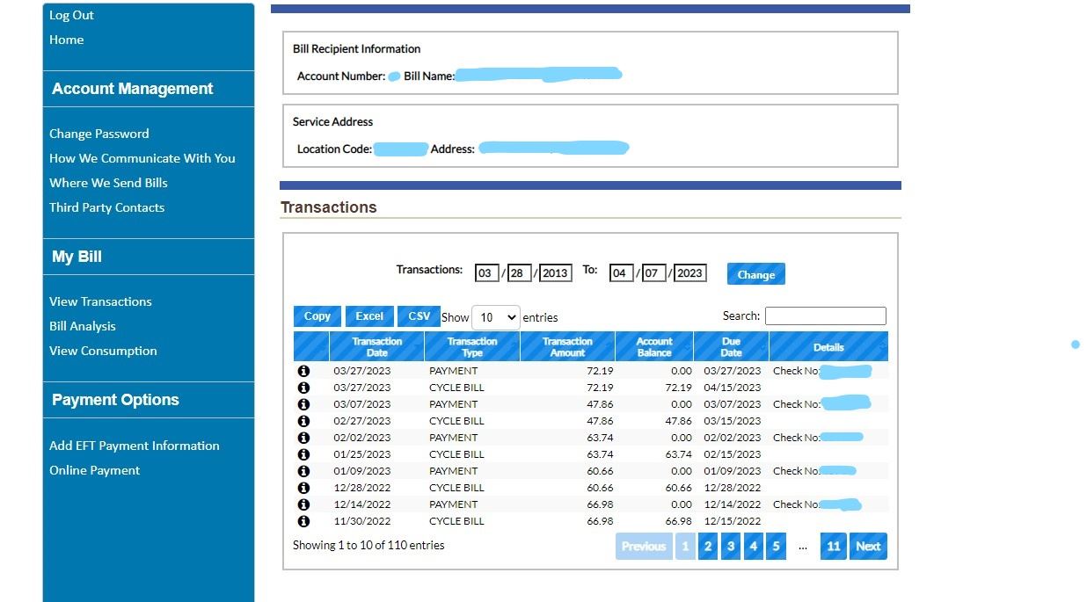Jump to page 4 of results
Viewport: 1087px width, 602px height.
coord(753,546)
